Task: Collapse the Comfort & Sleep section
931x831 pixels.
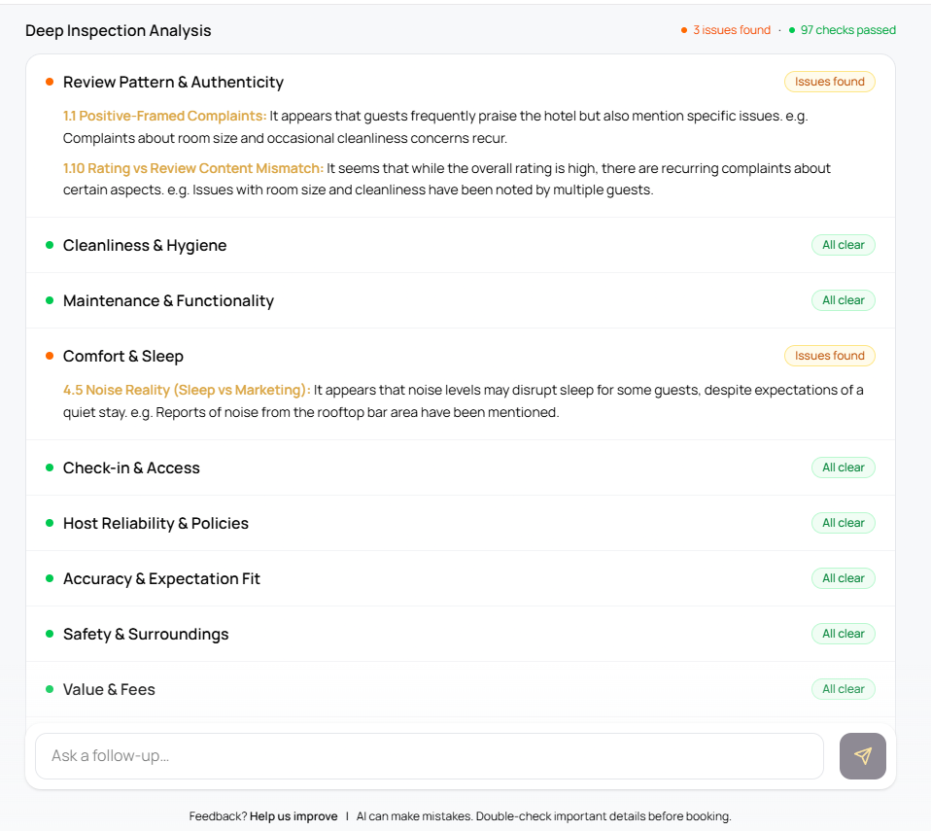Action: 461,356
